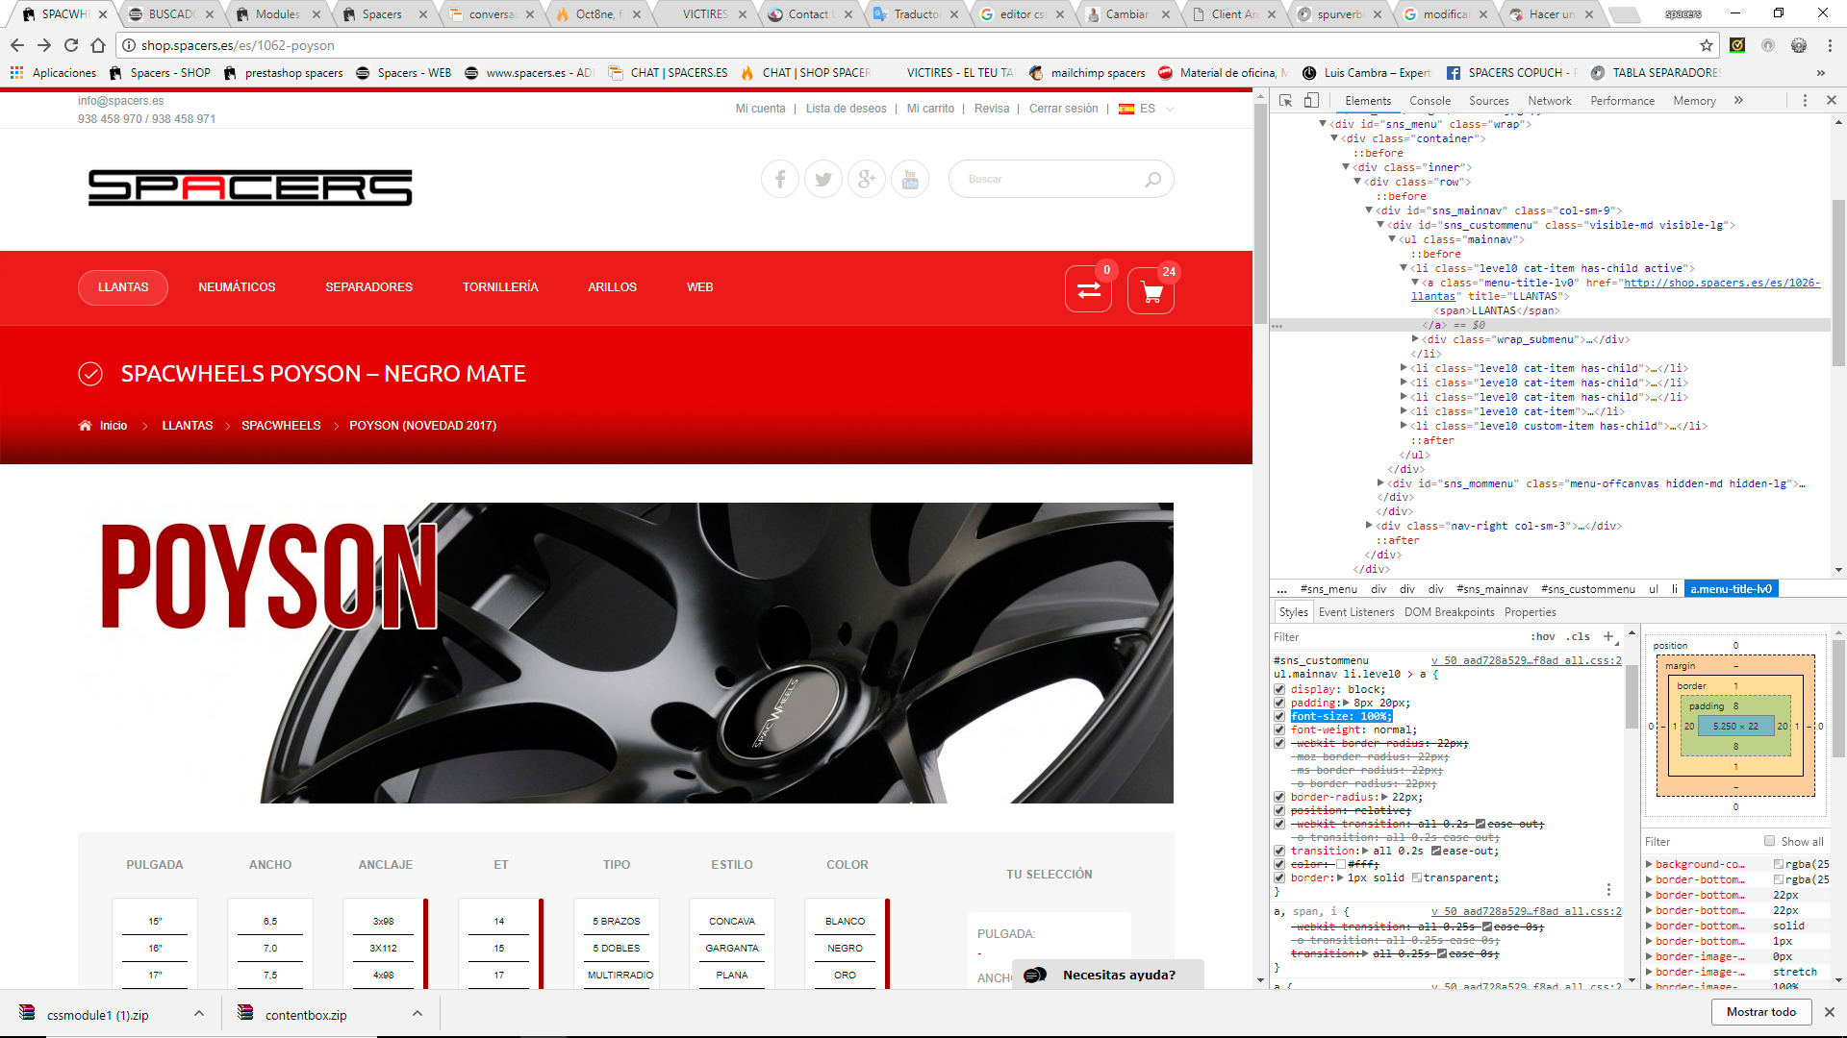This screenshot has height=1038, width=1847.
Task: Enable the Show all computed checkbox
Action: pyautogui.click(x=1769, y=841)
